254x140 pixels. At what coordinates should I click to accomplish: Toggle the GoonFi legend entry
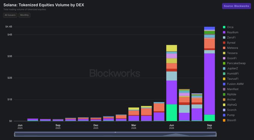230,58
